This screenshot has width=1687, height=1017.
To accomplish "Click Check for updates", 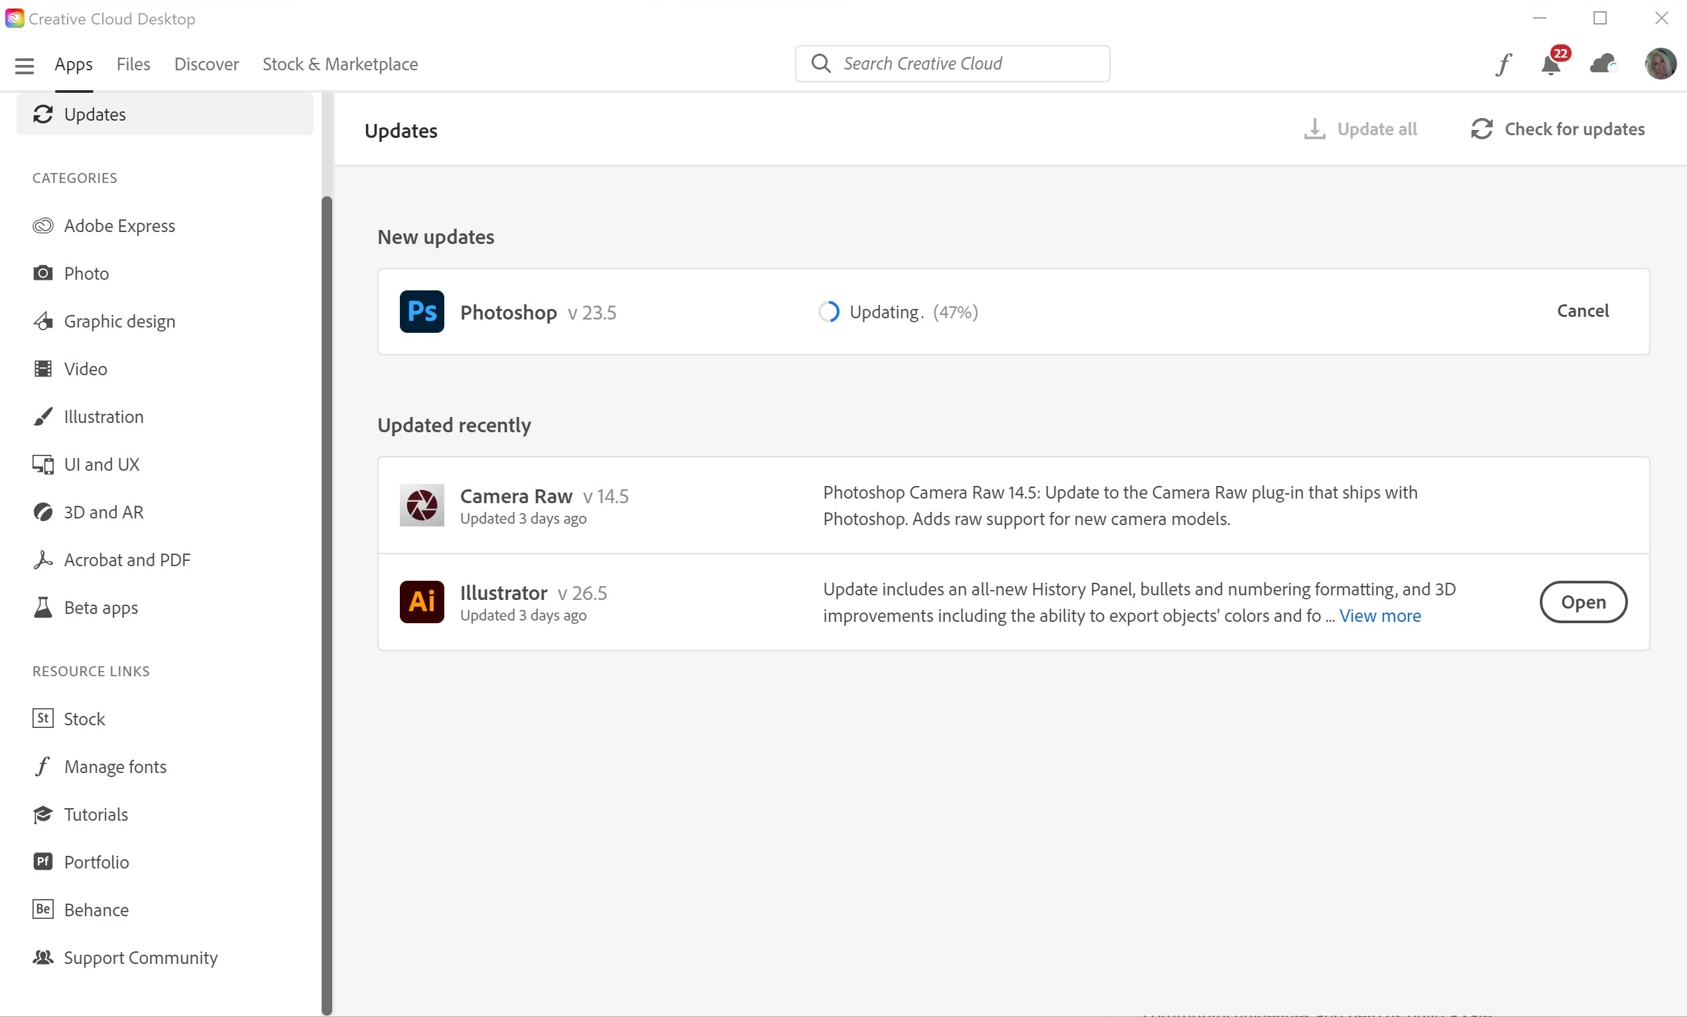I will pos(1558,129).
